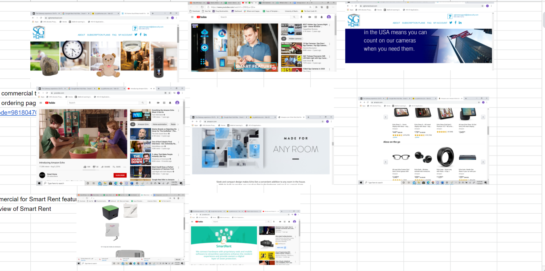Click notifications bell on spy camera YouTube page
Image resolution: width=545 pixels, height=271 pixels.
(322, 17)
